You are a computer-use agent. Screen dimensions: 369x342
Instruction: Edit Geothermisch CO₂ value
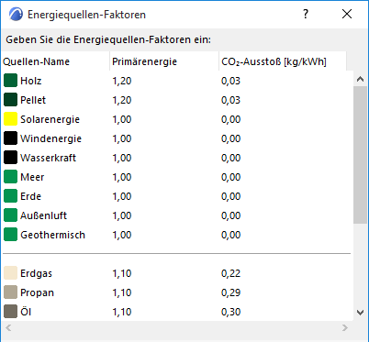pos(230,235)
